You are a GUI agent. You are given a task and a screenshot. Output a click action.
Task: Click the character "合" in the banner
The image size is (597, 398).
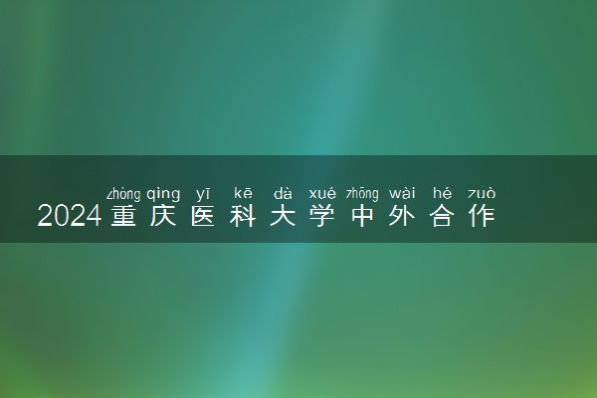pyautogui.click(x=442, y=216)
